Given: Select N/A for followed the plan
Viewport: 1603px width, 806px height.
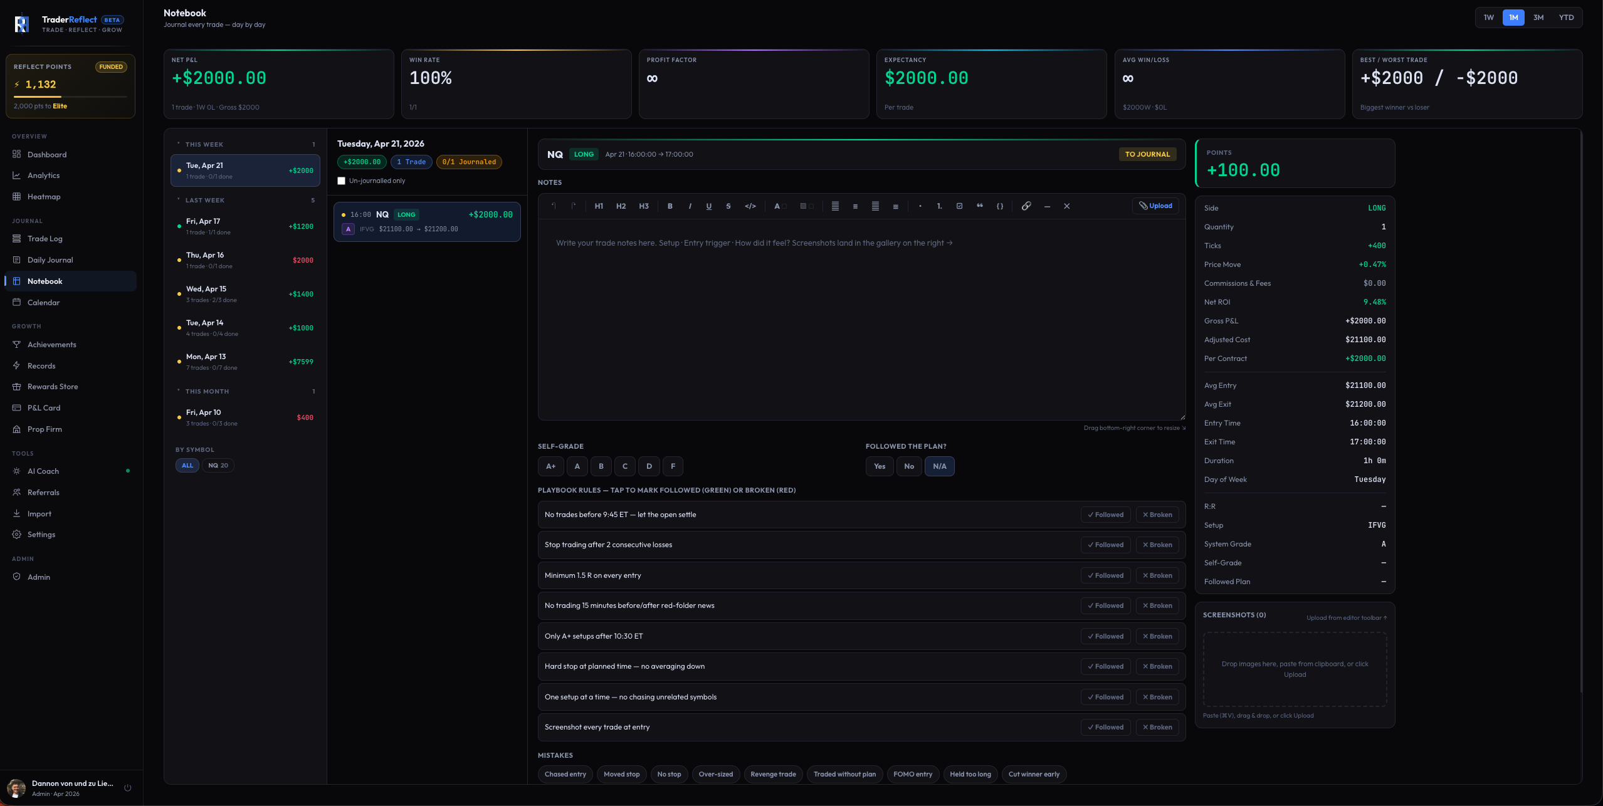Looking at the screenshot, I should point(940,466).
